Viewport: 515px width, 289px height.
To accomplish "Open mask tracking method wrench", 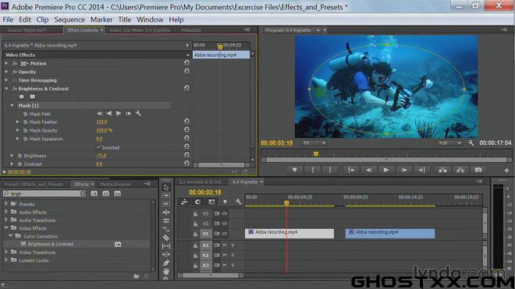I will 138,114.
